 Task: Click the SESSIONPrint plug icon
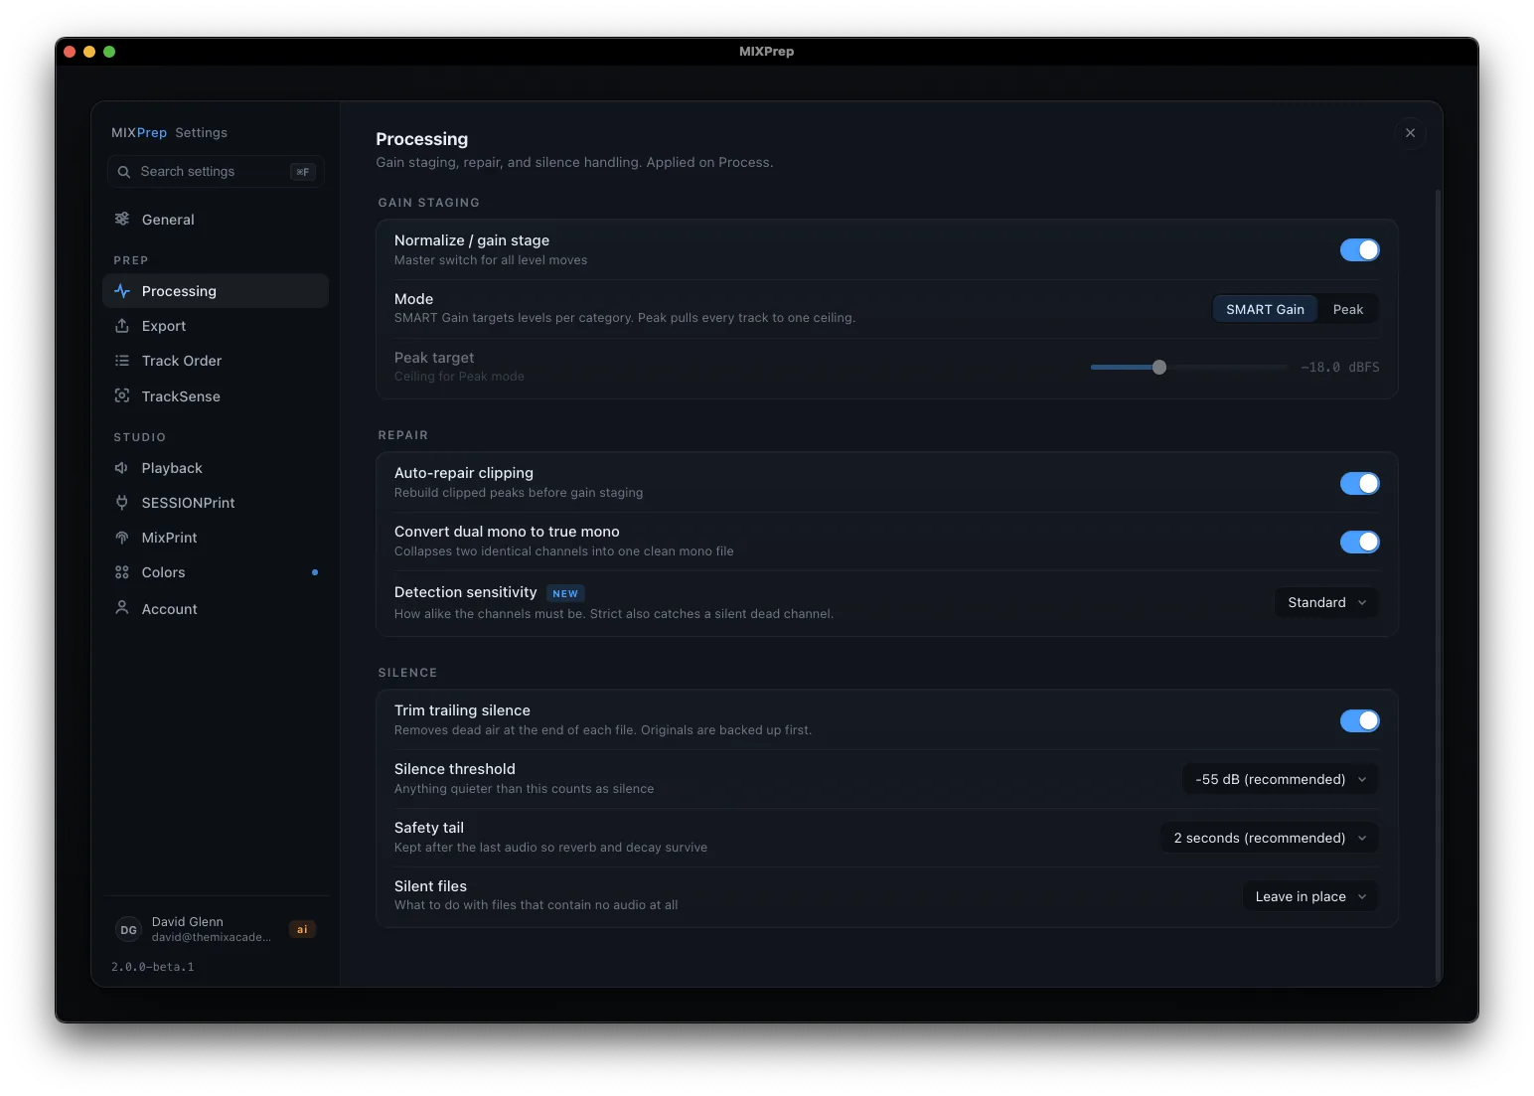coord(122,503)
